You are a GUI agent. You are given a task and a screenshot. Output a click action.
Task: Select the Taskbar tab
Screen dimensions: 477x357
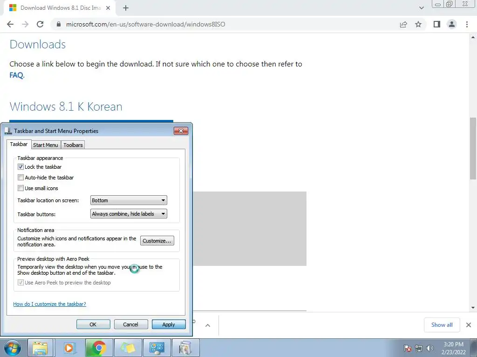[19, 144]
